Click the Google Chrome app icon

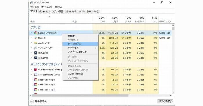pos(35,33)
